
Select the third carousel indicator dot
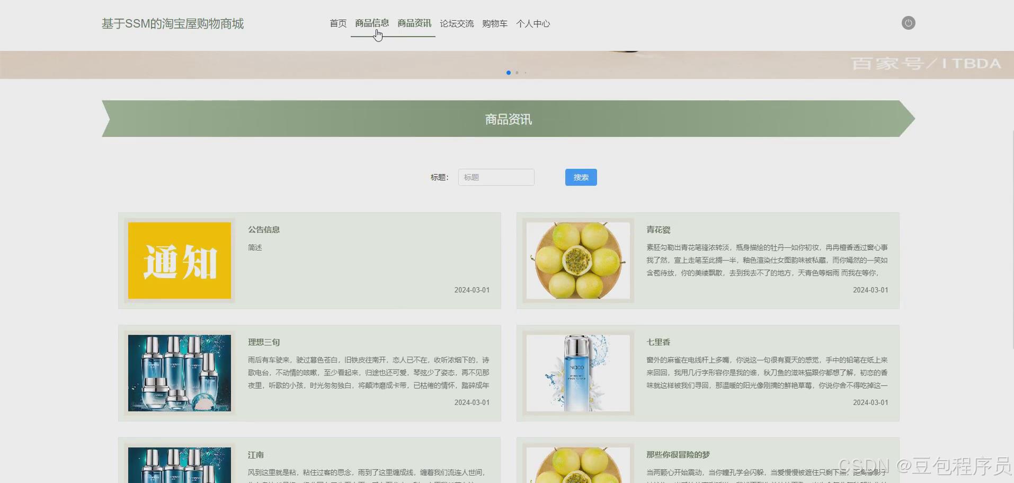coord(526,73)
